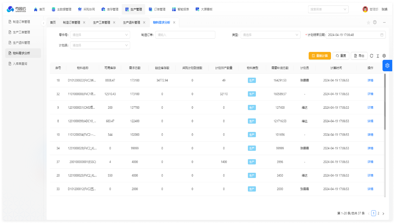Open the 大屏看板 top menu
395x224 pixels.
click(204, 9)
